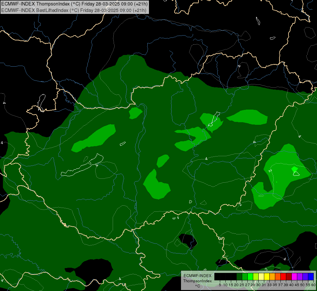The image size is (317, 291).
Task: Click legend tick value 55
Action: click(308, 285)
